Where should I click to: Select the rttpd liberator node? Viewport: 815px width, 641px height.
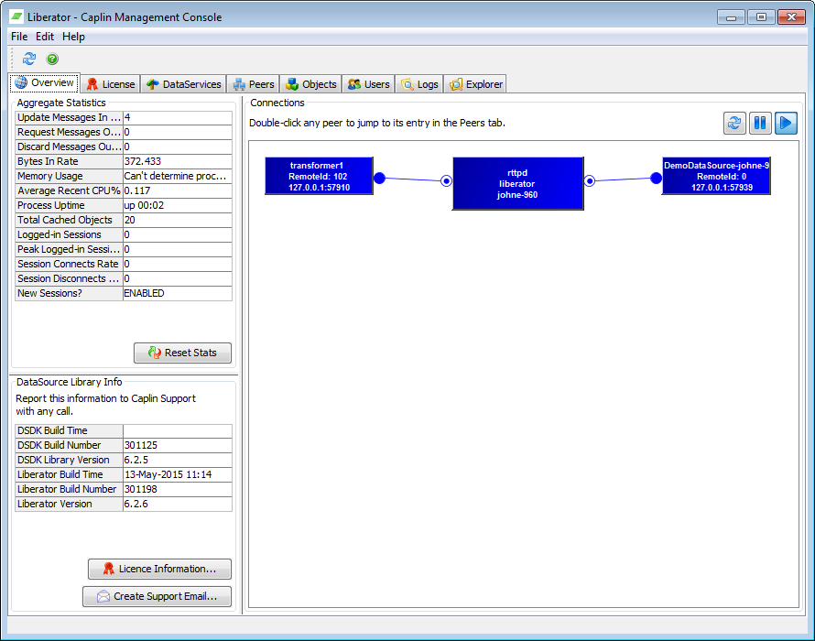coord(517,183)
